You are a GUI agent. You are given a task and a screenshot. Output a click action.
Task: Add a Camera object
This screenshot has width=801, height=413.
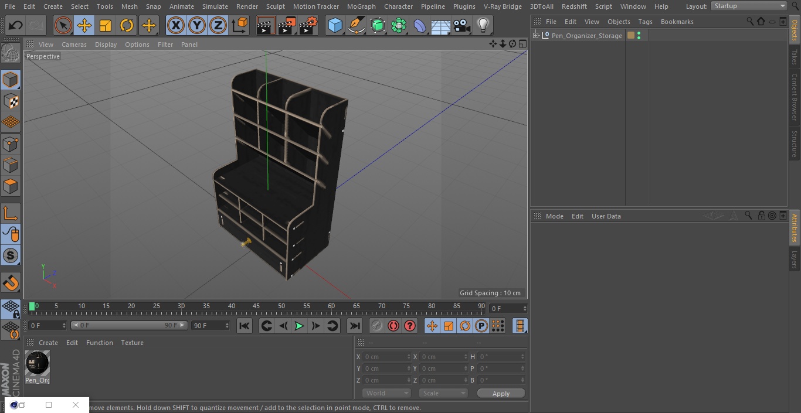coord(462,26)
